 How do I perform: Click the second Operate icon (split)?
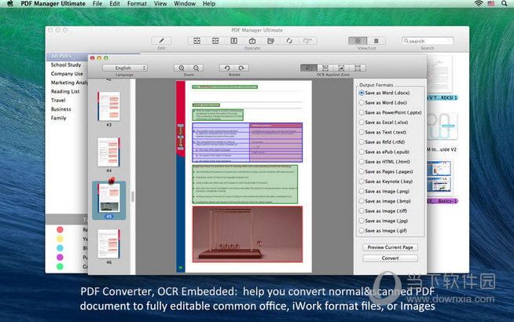pos(215,41)
